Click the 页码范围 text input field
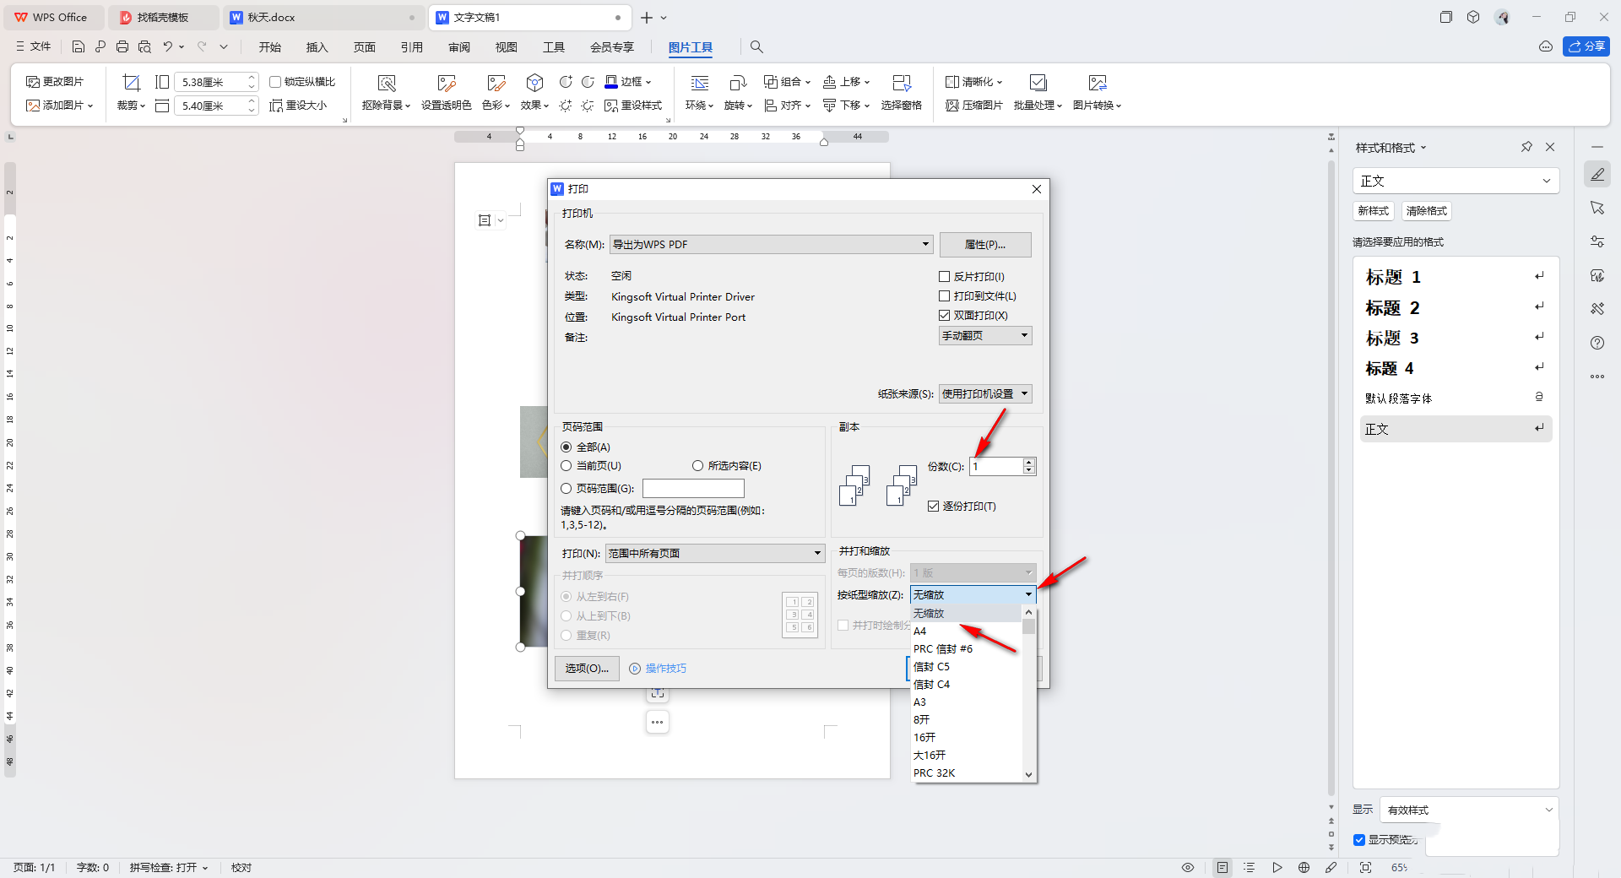1621x878 pixels. [x=693, y=489]
